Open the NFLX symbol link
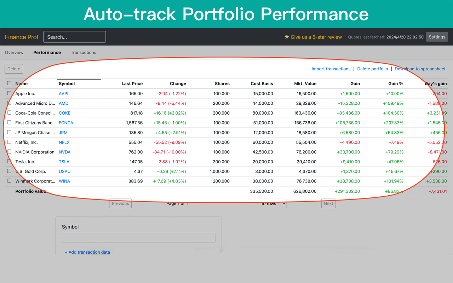Screen dimensions: 453x283 64,142
